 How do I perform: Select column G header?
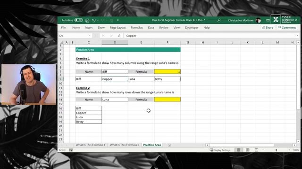pyautogui.click(x=188, y=42)
